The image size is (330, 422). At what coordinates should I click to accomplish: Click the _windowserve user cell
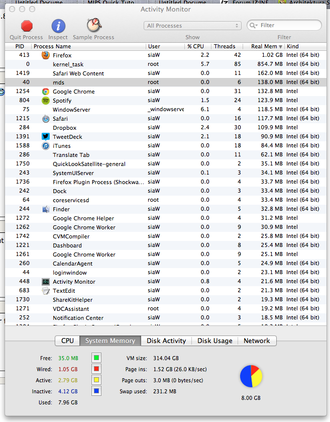(x=166, y=109)
